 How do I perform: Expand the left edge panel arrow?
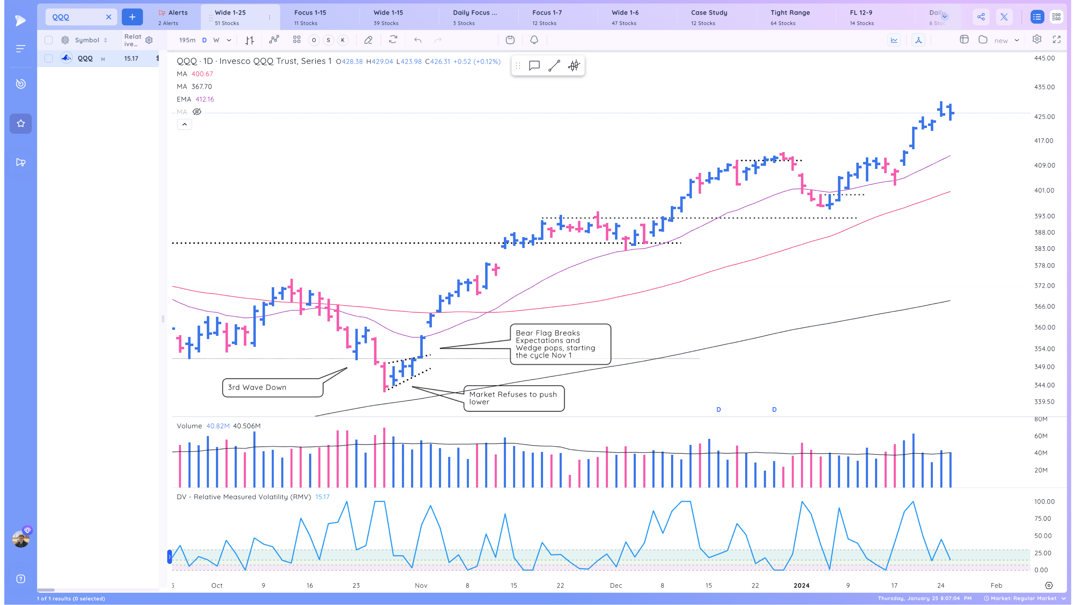[x=169, y=557]
